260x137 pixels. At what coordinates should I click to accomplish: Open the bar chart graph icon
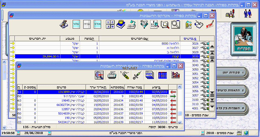pos(175,75)
